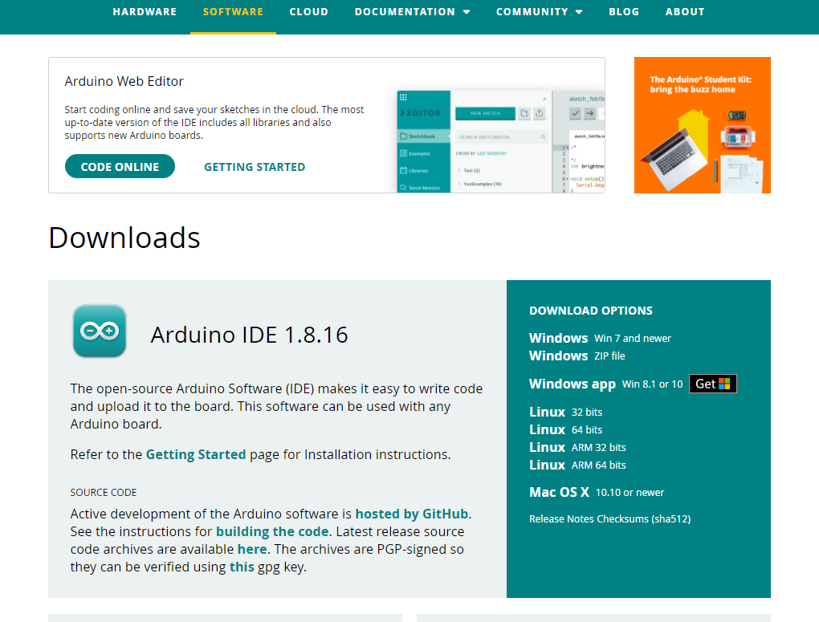Click the SOURCE CODE label
The height and width of the screenshot is (622, 819).
[x=104, y=493]
